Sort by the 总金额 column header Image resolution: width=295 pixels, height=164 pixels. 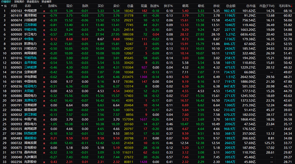click(x=231, y=6)
